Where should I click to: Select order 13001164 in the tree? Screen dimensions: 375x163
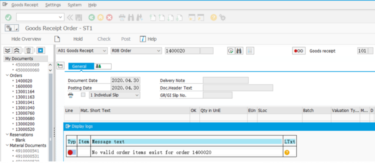coord(25,92)
